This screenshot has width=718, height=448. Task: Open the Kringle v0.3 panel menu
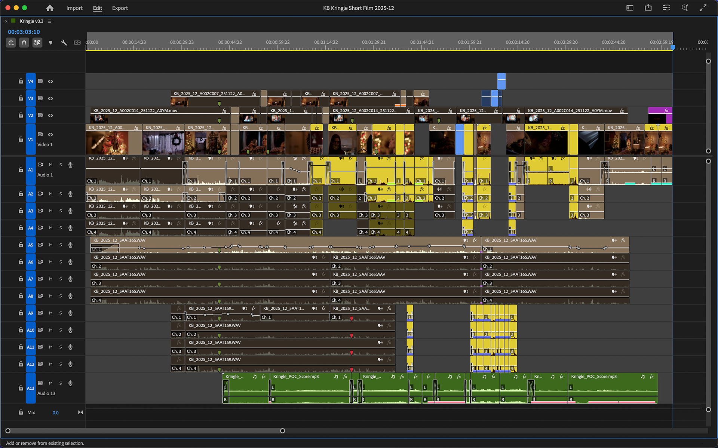pos(49,21)
